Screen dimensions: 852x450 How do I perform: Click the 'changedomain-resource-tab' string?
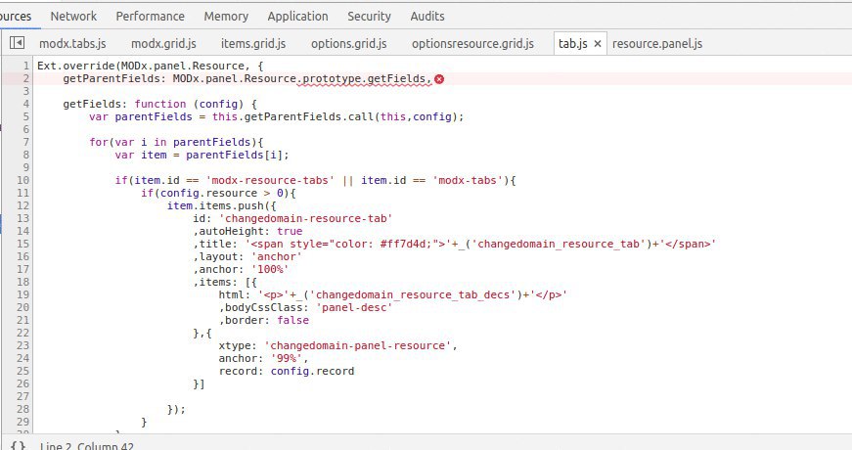click(x=305, y=218)
